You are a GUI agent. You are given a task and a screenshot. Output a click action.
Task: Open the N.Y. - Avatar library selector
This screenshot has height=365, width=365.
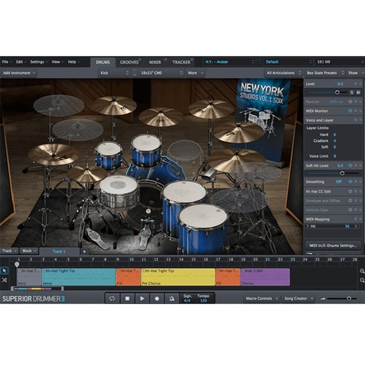(x=229, y=62)
